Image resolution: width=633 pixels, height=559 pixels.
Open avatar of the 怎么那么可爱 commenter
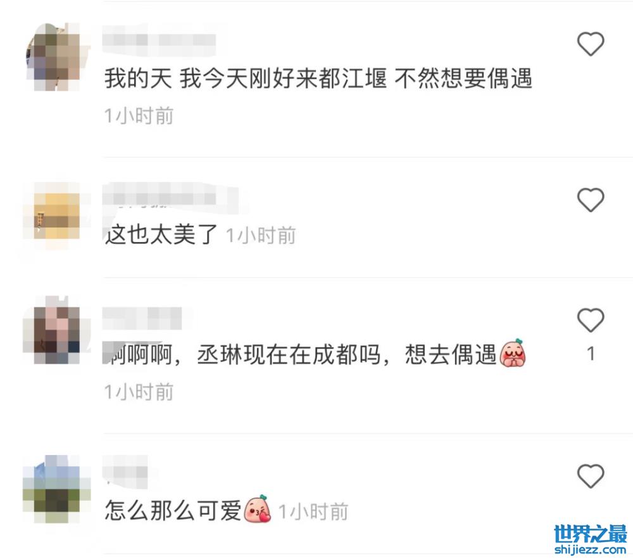56,489
